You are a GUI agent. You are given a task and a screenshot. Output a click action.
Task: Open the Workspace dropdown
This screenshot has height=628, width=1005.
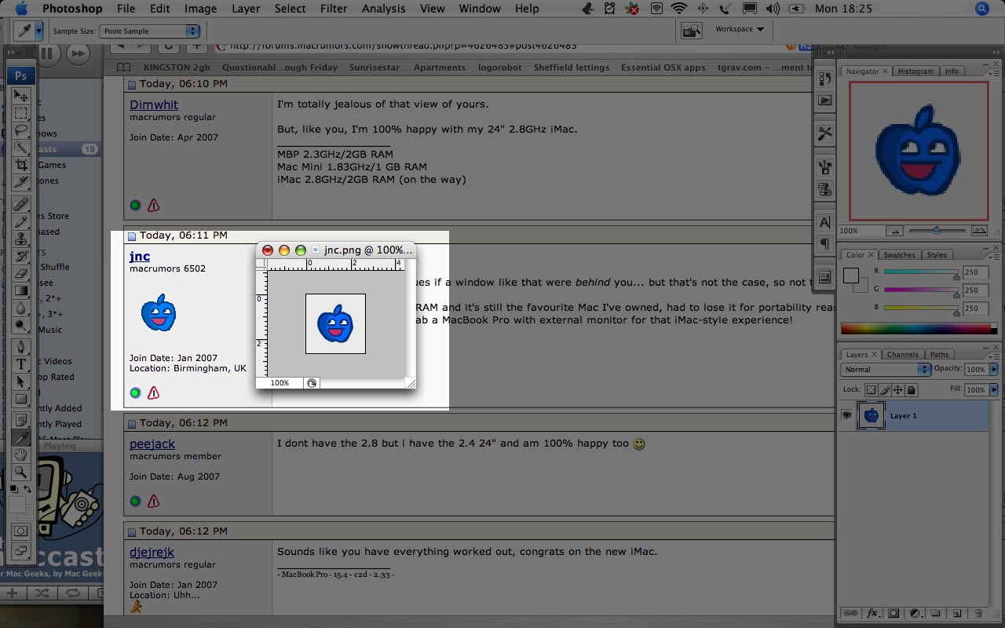[x=740, y=29]
